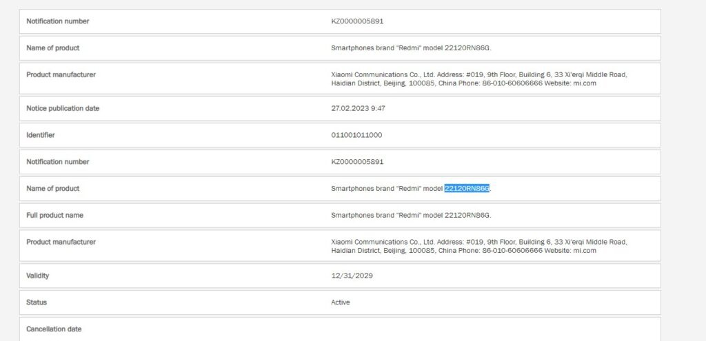Image resolution: width=706 pixels, height=341 pixels.
Task: Click the "Notice publication date" label
Action: click(x=63, y=108)
